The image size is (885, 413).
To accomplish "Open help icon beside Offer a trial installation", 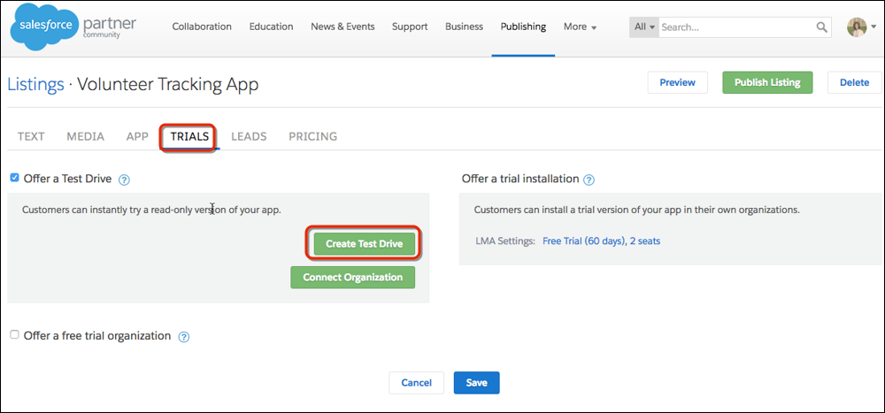I will click(589, 180).
